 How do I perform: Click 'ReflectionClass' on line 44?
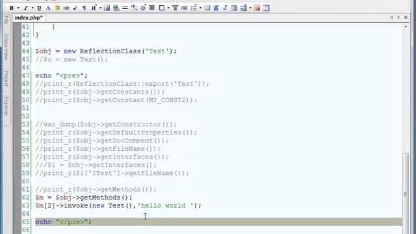tap(110, 51)
